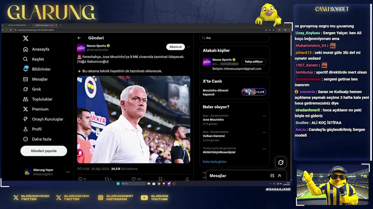Open more options for #AileYılıİçinResenİptal trend
Viewport: 373px width, 209px height.
(264, 149)
